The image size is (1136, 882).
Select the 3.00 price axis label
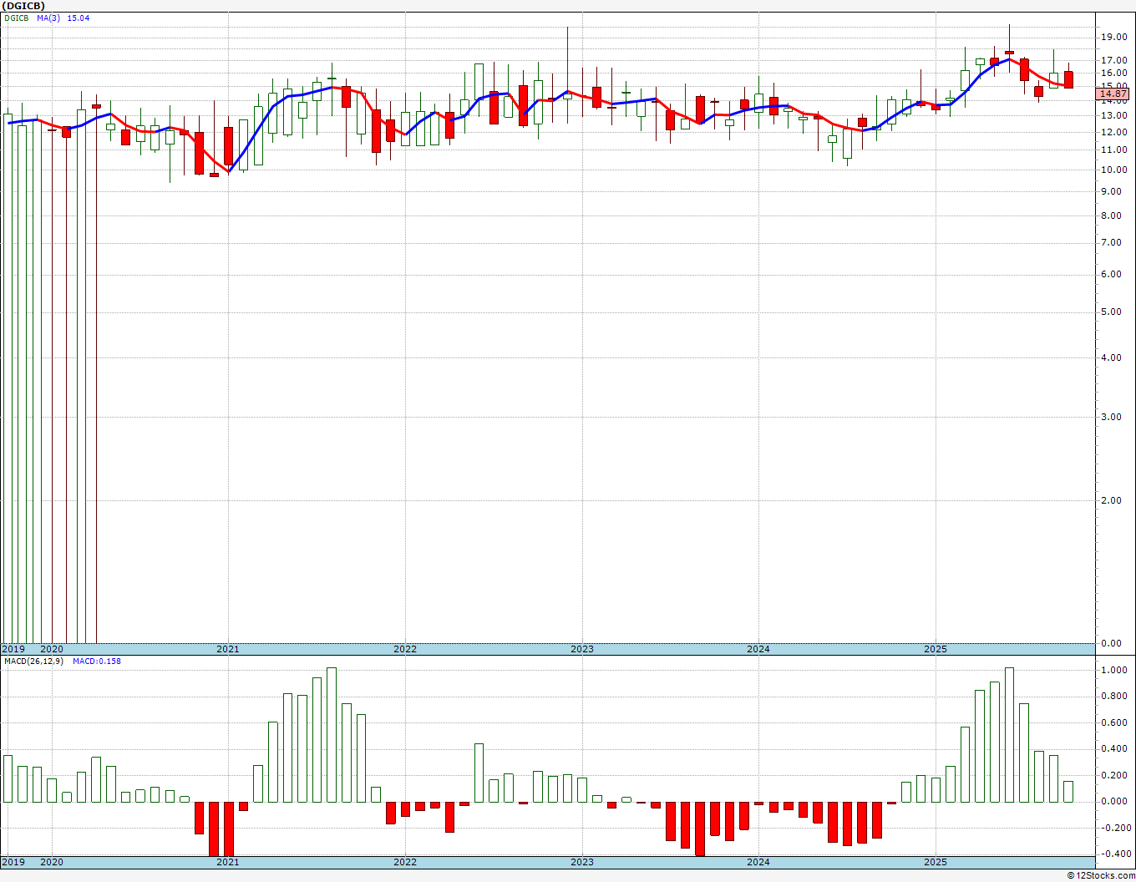point(1111,418)
